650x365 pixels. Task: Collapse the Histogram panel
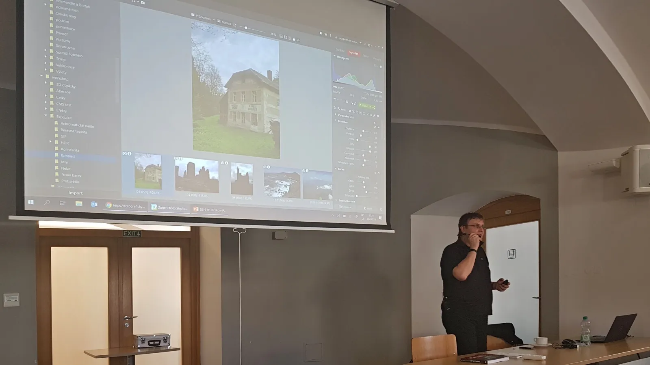(335, 56)
